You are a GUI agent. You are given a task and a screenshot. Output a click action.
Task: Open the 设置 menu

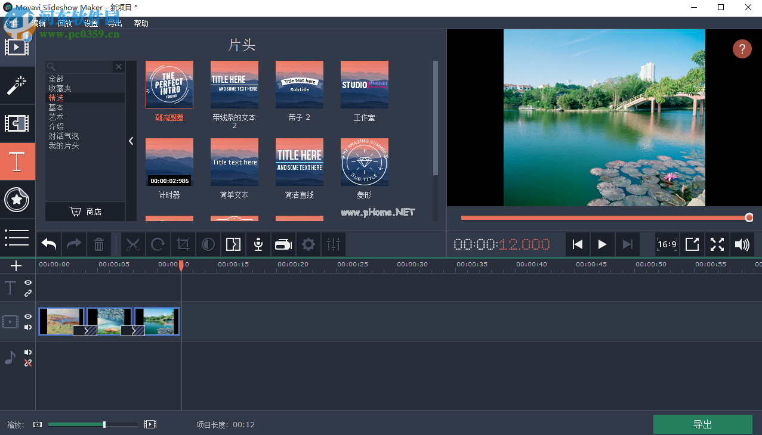click(x=91, y=23)
